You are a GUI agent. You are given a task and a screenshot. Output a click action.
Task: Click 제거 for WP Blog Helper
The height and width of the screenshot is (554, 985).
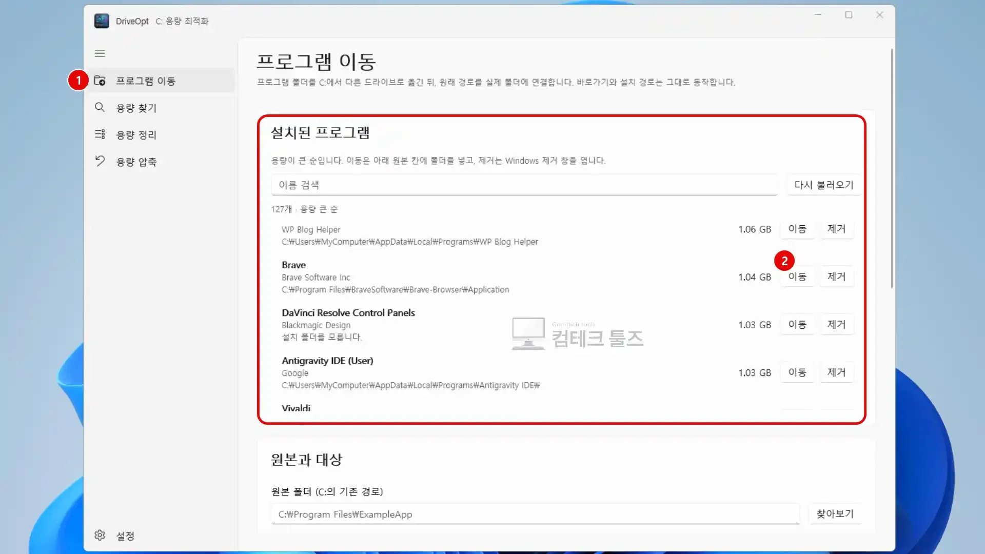tap(836, 229)
